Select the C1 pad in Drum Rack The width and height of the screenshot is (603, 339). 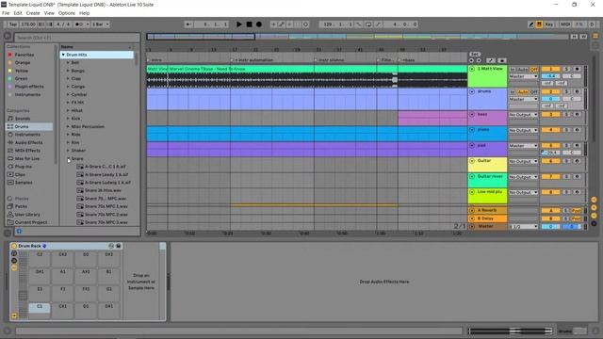coord(40,309)
